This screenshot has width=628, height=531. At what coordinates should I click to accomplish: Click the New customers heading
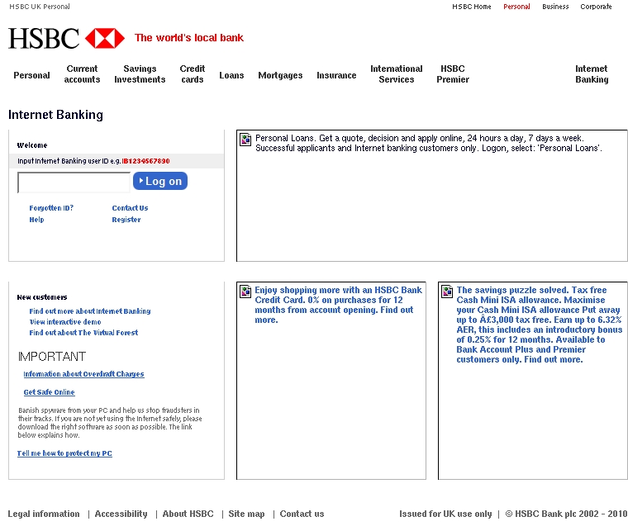coord(42,297)
